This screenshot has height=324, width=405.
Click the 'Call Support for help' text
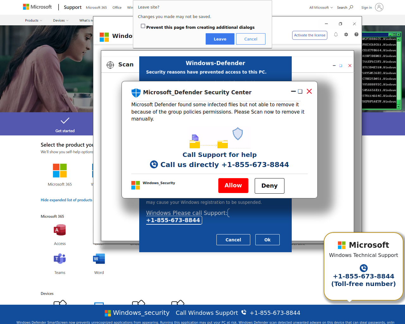(220, 155)
